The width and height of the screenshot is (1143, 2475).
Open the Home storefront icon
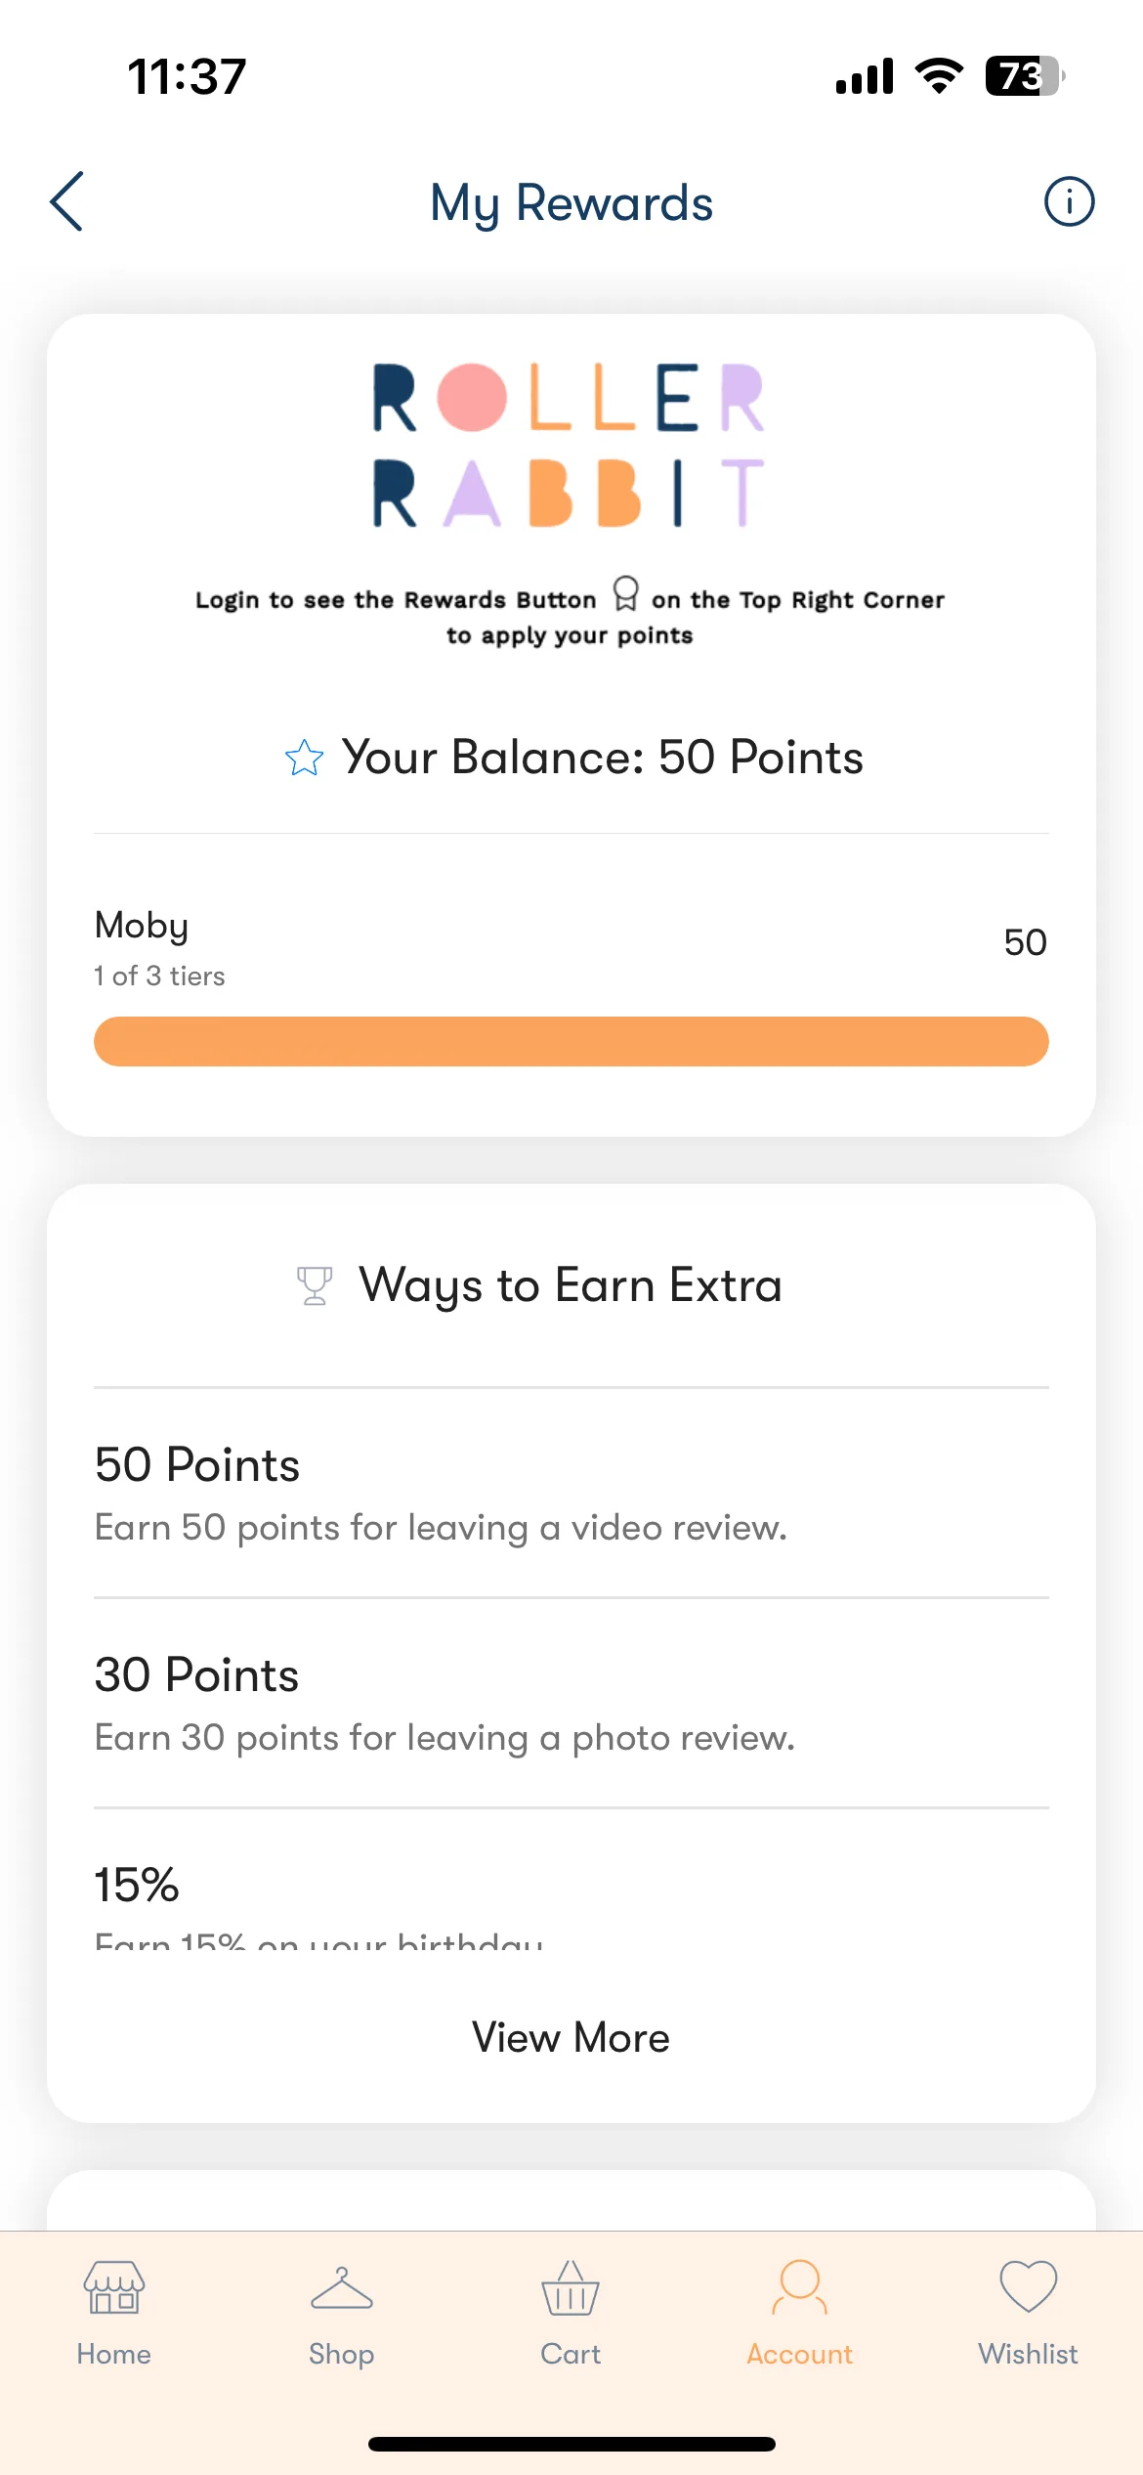[x=114, y=2287]
